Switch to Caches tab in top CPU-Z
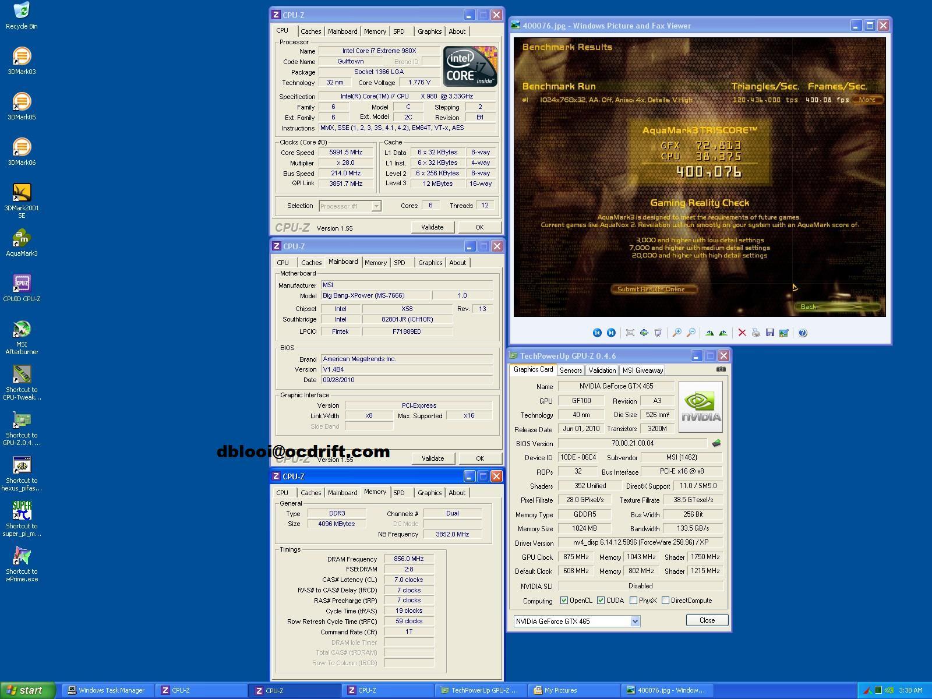This screenshot has height=699, width=932. tap(311, 31)
